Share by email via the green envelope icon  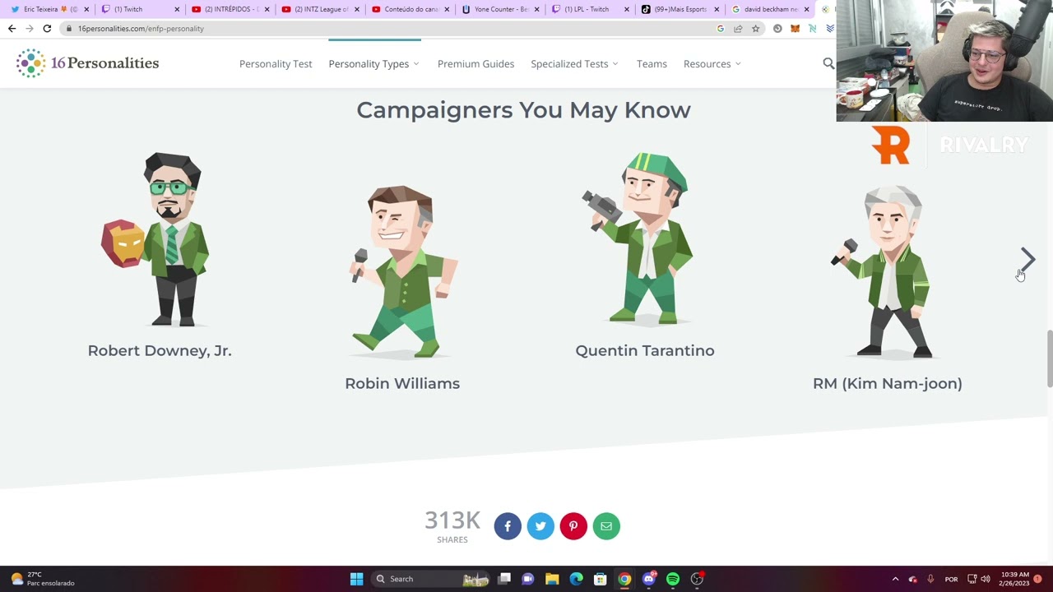[x=606, y=526]
